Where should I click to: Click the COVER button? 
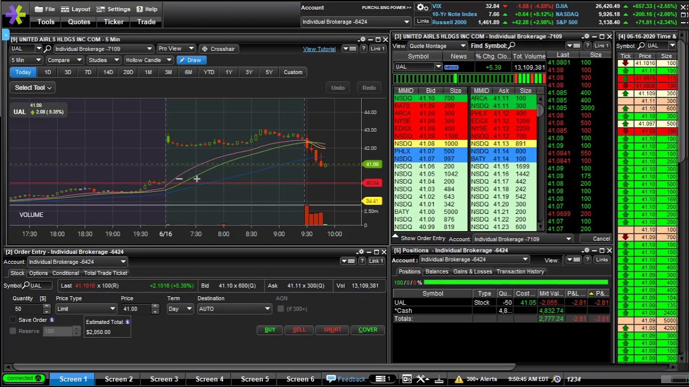(x=368, y=329)
